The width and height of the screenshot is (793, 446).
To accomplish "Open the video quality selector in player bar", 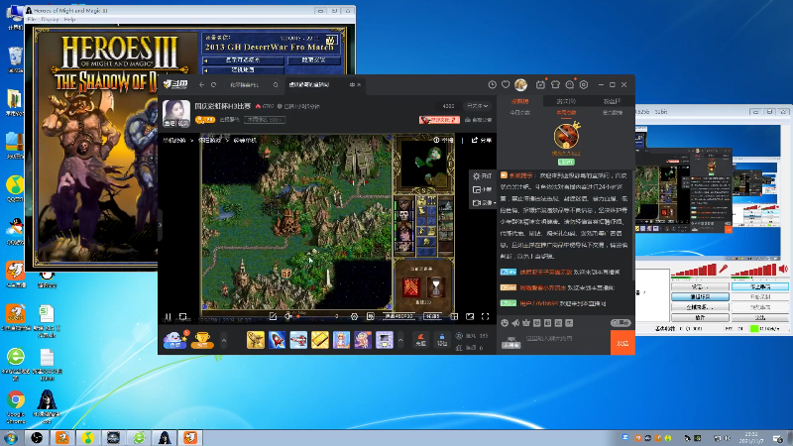I will [398, 316].
